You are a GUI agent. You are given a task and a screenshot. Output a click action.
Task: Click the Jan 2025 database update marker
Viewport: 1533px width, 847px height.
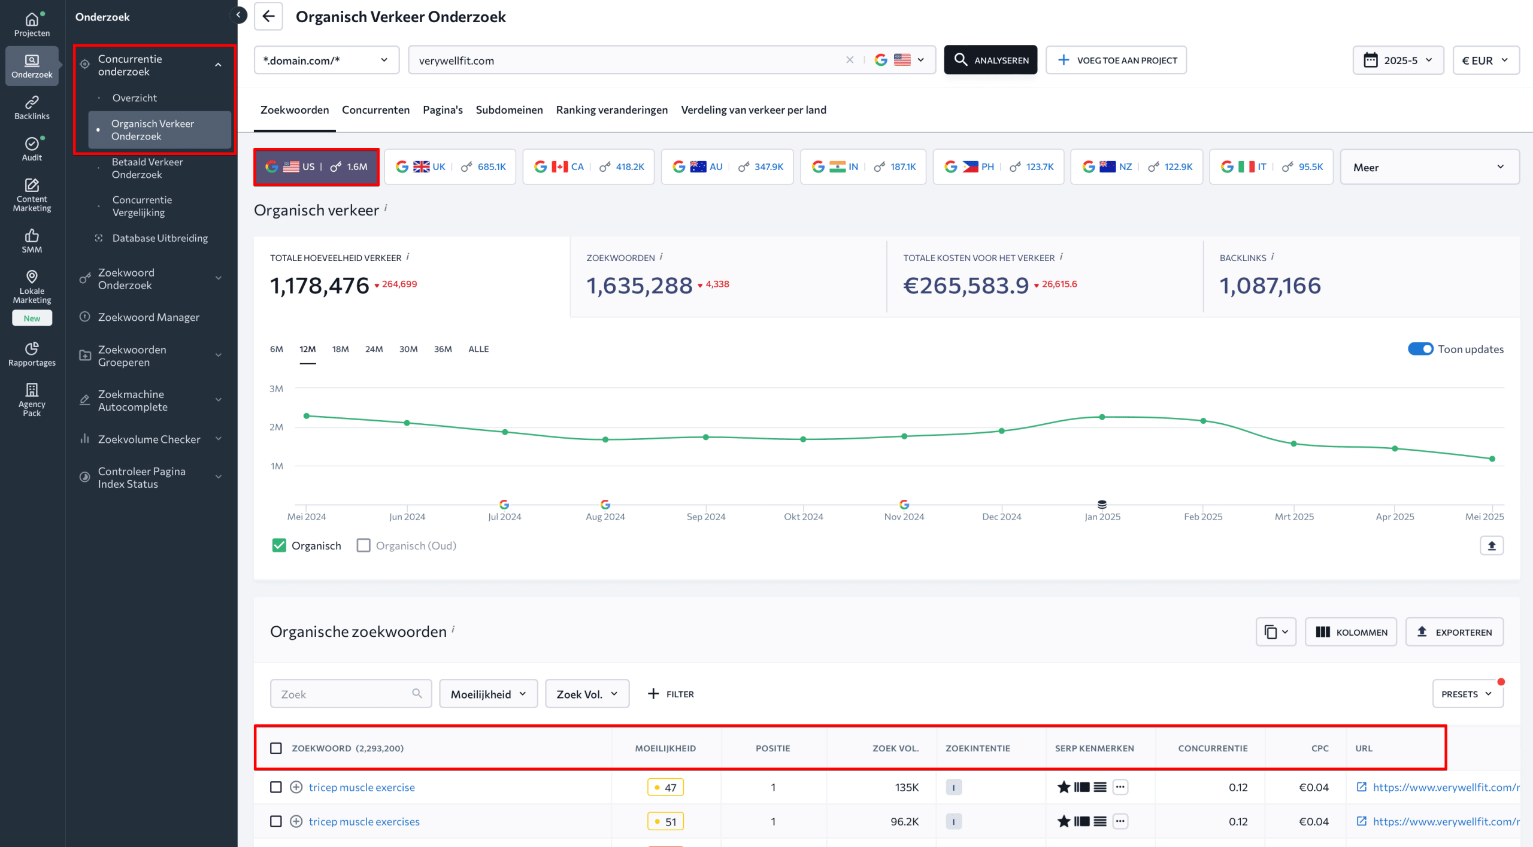pos(1102,504)
